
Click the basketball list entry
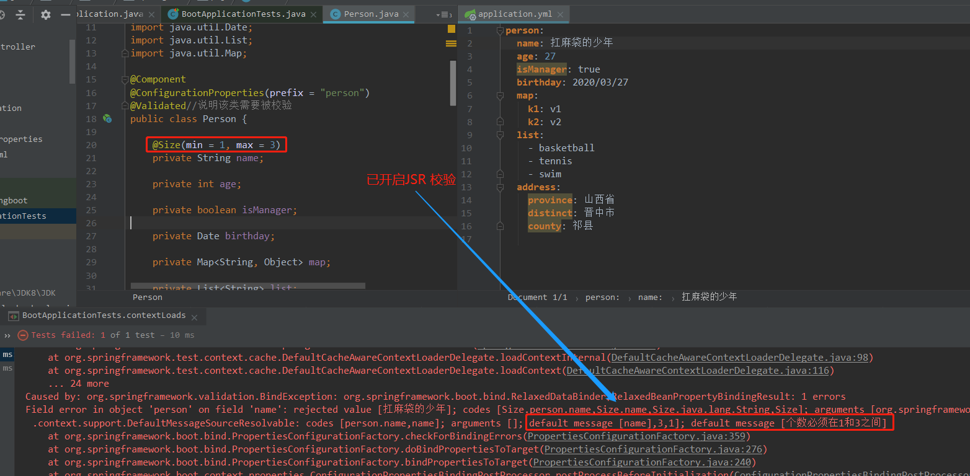(566, 148)
